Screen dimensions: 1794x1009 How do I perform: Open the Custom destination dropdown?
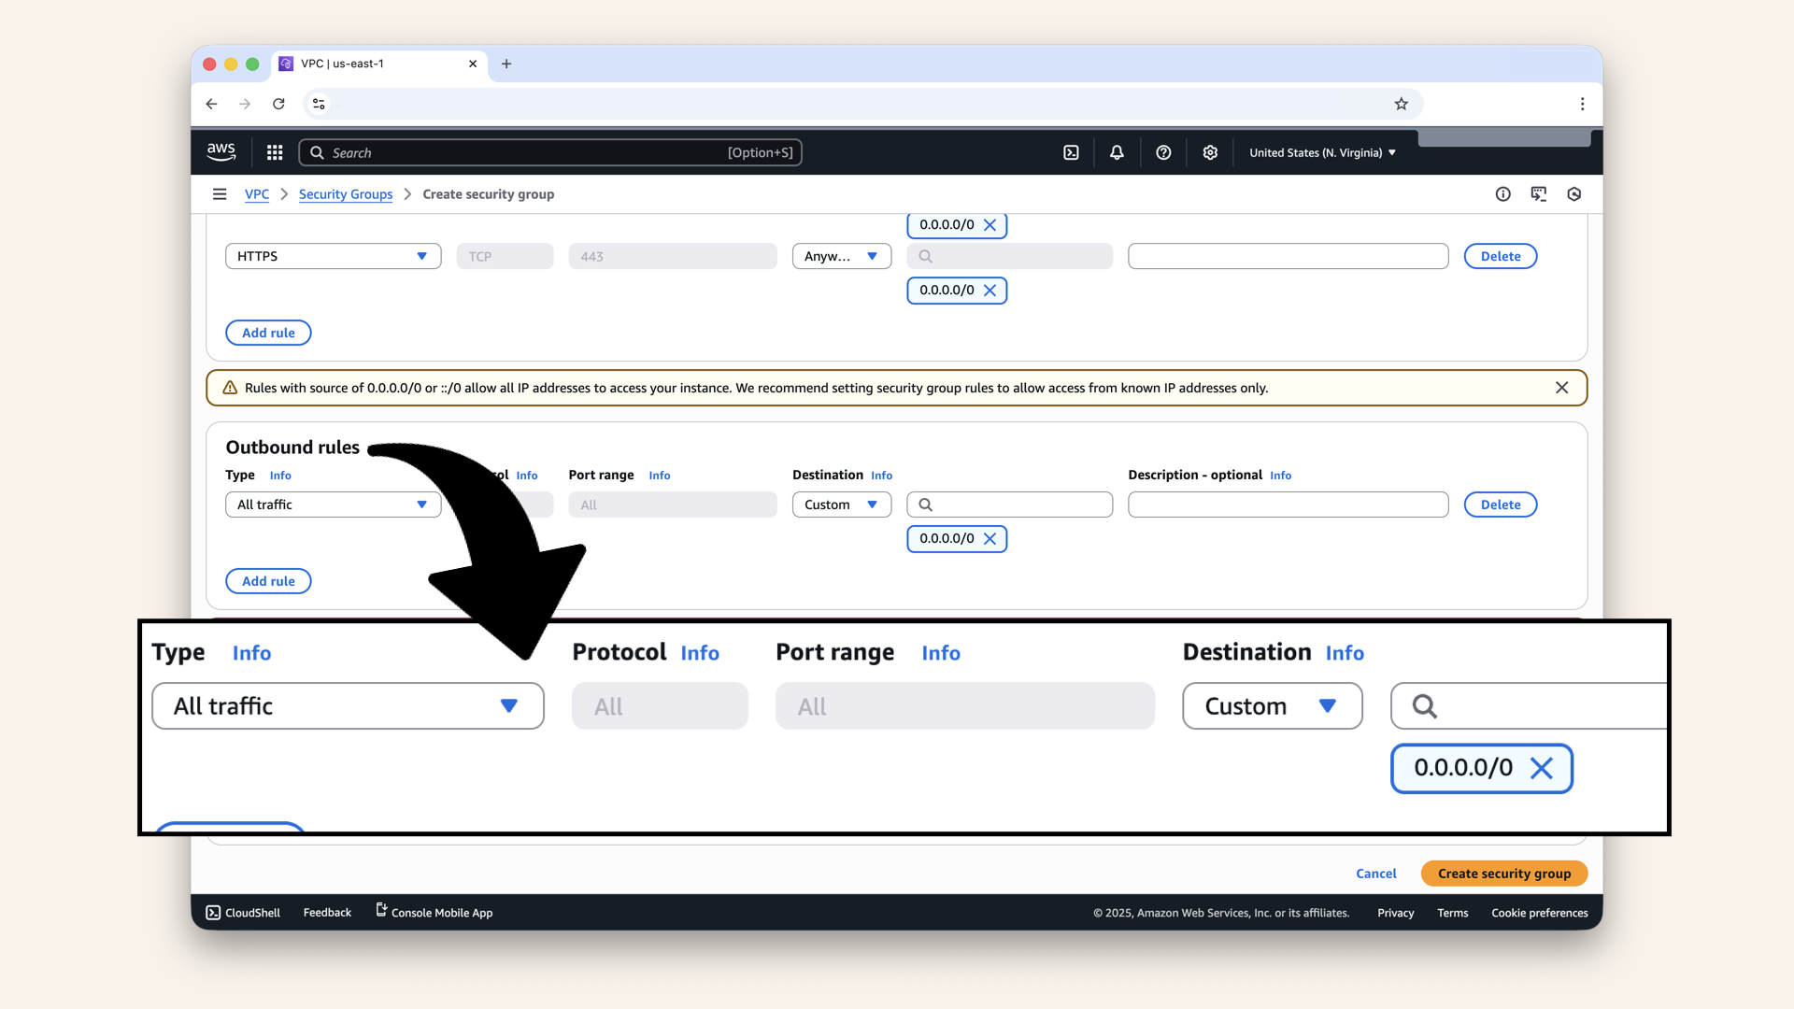tap(841, 504)
